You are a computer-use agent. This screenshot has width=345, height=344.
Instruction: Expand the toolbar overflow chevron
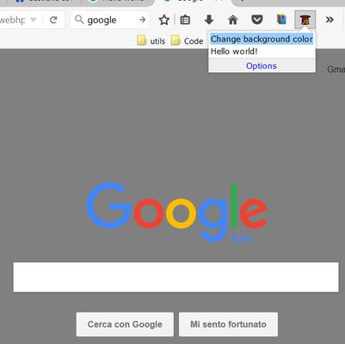[330, 20]
